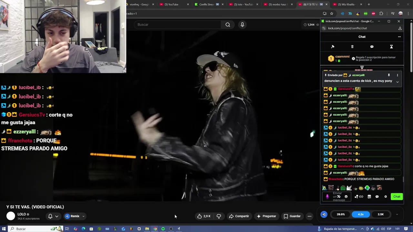Switch to the morbo haus tab
Viewport: 413px width, 232px height.
tap(277, 5)
